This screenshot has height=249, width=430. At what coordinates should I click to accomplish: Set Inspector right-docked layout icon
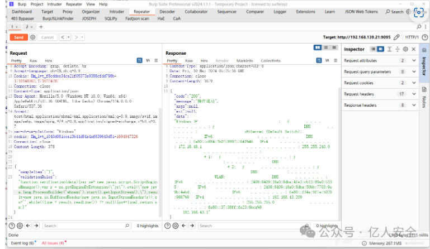(x=381, y=49)
